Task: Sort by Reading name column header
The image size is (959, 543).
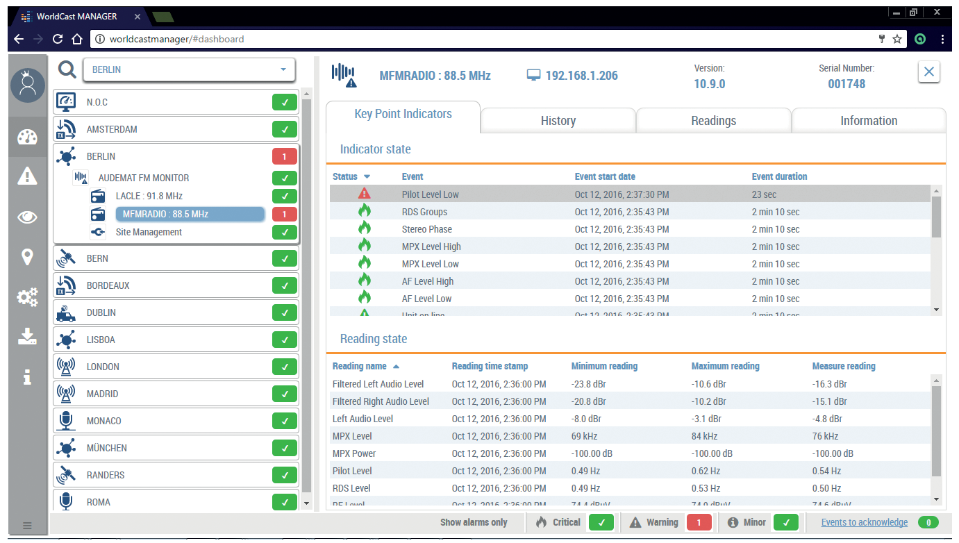Action: click(x=359, y=366)
